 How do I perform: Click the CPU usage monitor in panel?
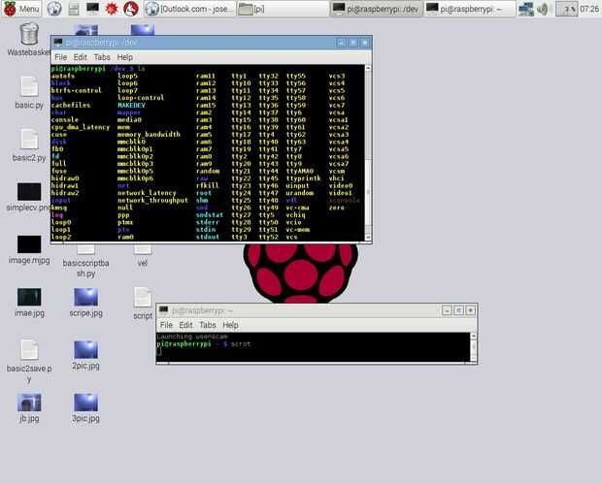pos(566,9)
